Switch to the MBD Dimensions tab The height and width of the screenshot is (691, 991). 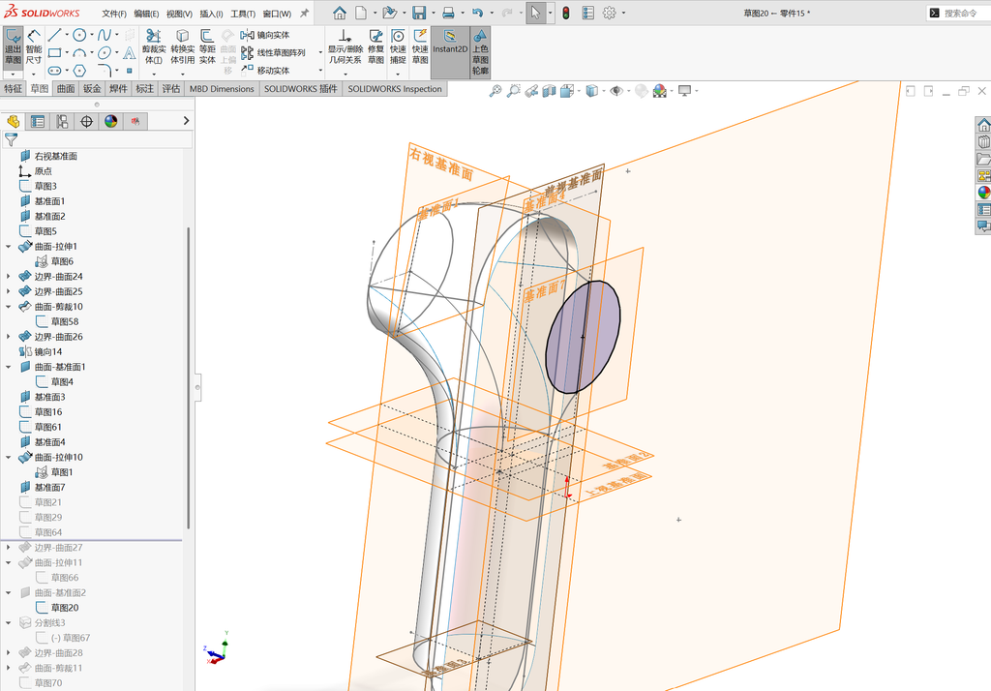(222, 88)
